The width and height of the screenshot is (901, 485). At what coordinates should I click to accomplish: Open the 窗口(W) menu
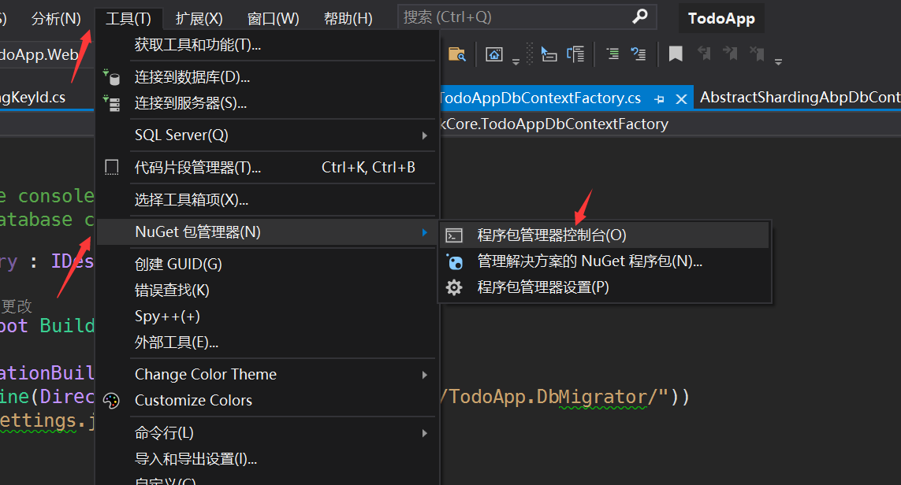point(273,18)
